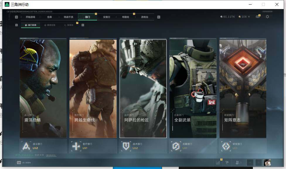Click the 60,117K currency balance
Image resolution: width=286 pixels, height=169 pixels.
coord(228,17)
